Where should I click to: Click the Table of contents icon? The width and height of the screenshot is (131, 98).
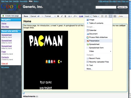[x=88, y=23]
